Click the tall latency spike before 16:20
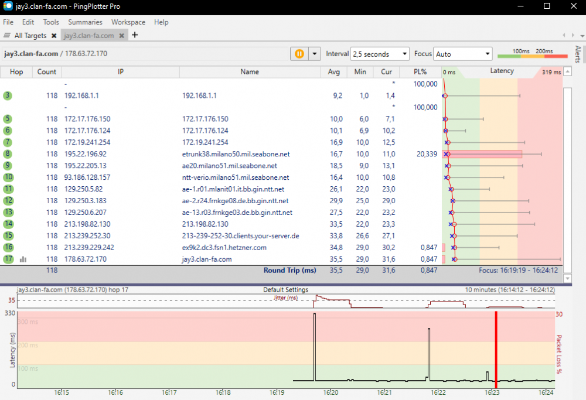The image size is (586, 400). 315,347
